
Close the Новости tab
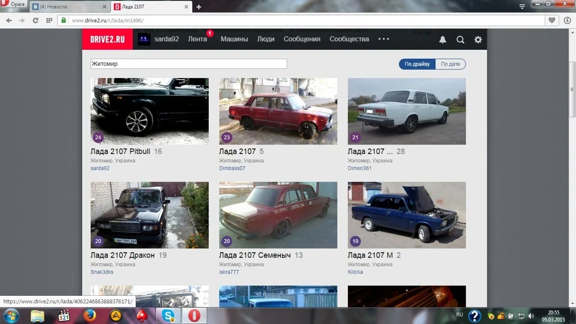click(x=104, y=7)
